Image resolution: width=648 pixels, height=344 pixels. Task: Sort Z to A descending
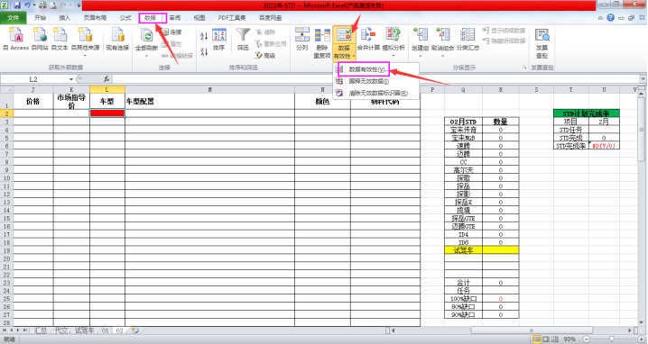click(x=204, y=51)
